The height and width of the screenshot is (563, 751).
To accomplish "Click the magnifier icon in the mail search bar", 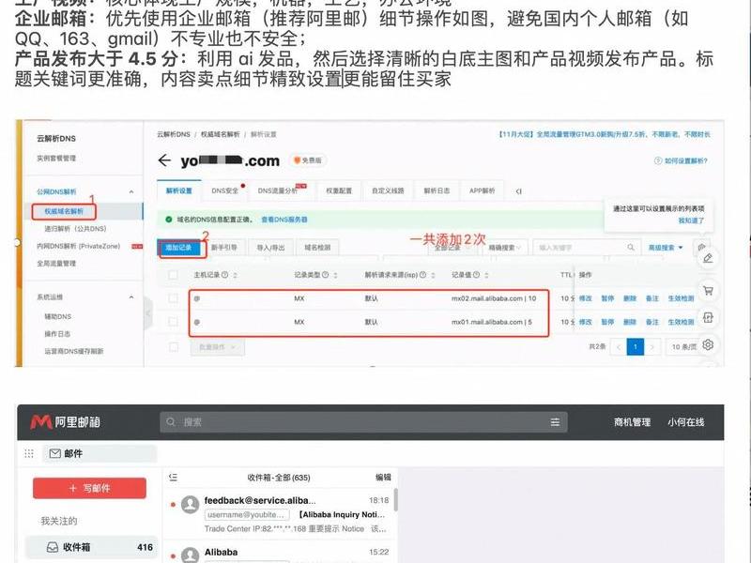I will point(171,421).
